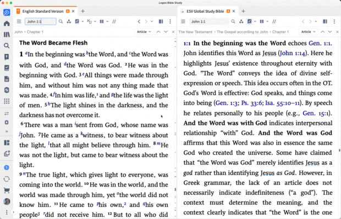Click the blue dollar badge icon in sidebar
Viewport: 341px width, 219px height.
7,167
